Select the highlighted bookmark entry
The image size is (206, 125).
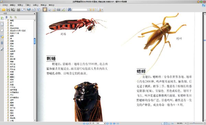click(x=12, y=77)
